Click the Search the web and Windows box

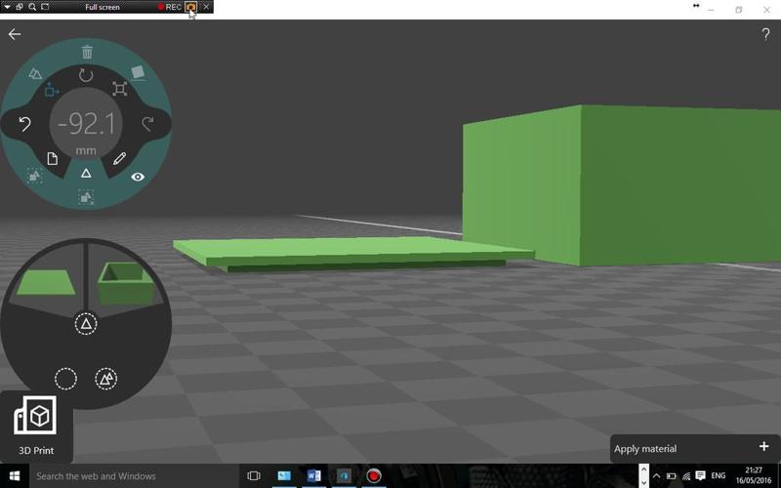[134, 476]
